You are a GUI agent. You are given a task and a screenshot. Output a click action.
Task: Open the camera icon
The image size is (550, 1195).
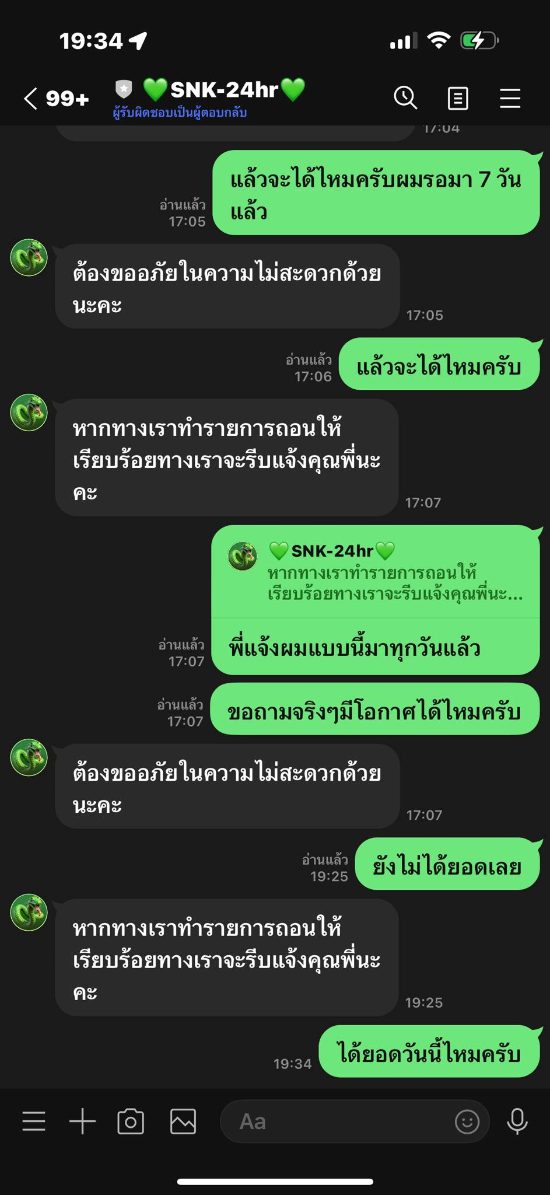point(131,1121)
